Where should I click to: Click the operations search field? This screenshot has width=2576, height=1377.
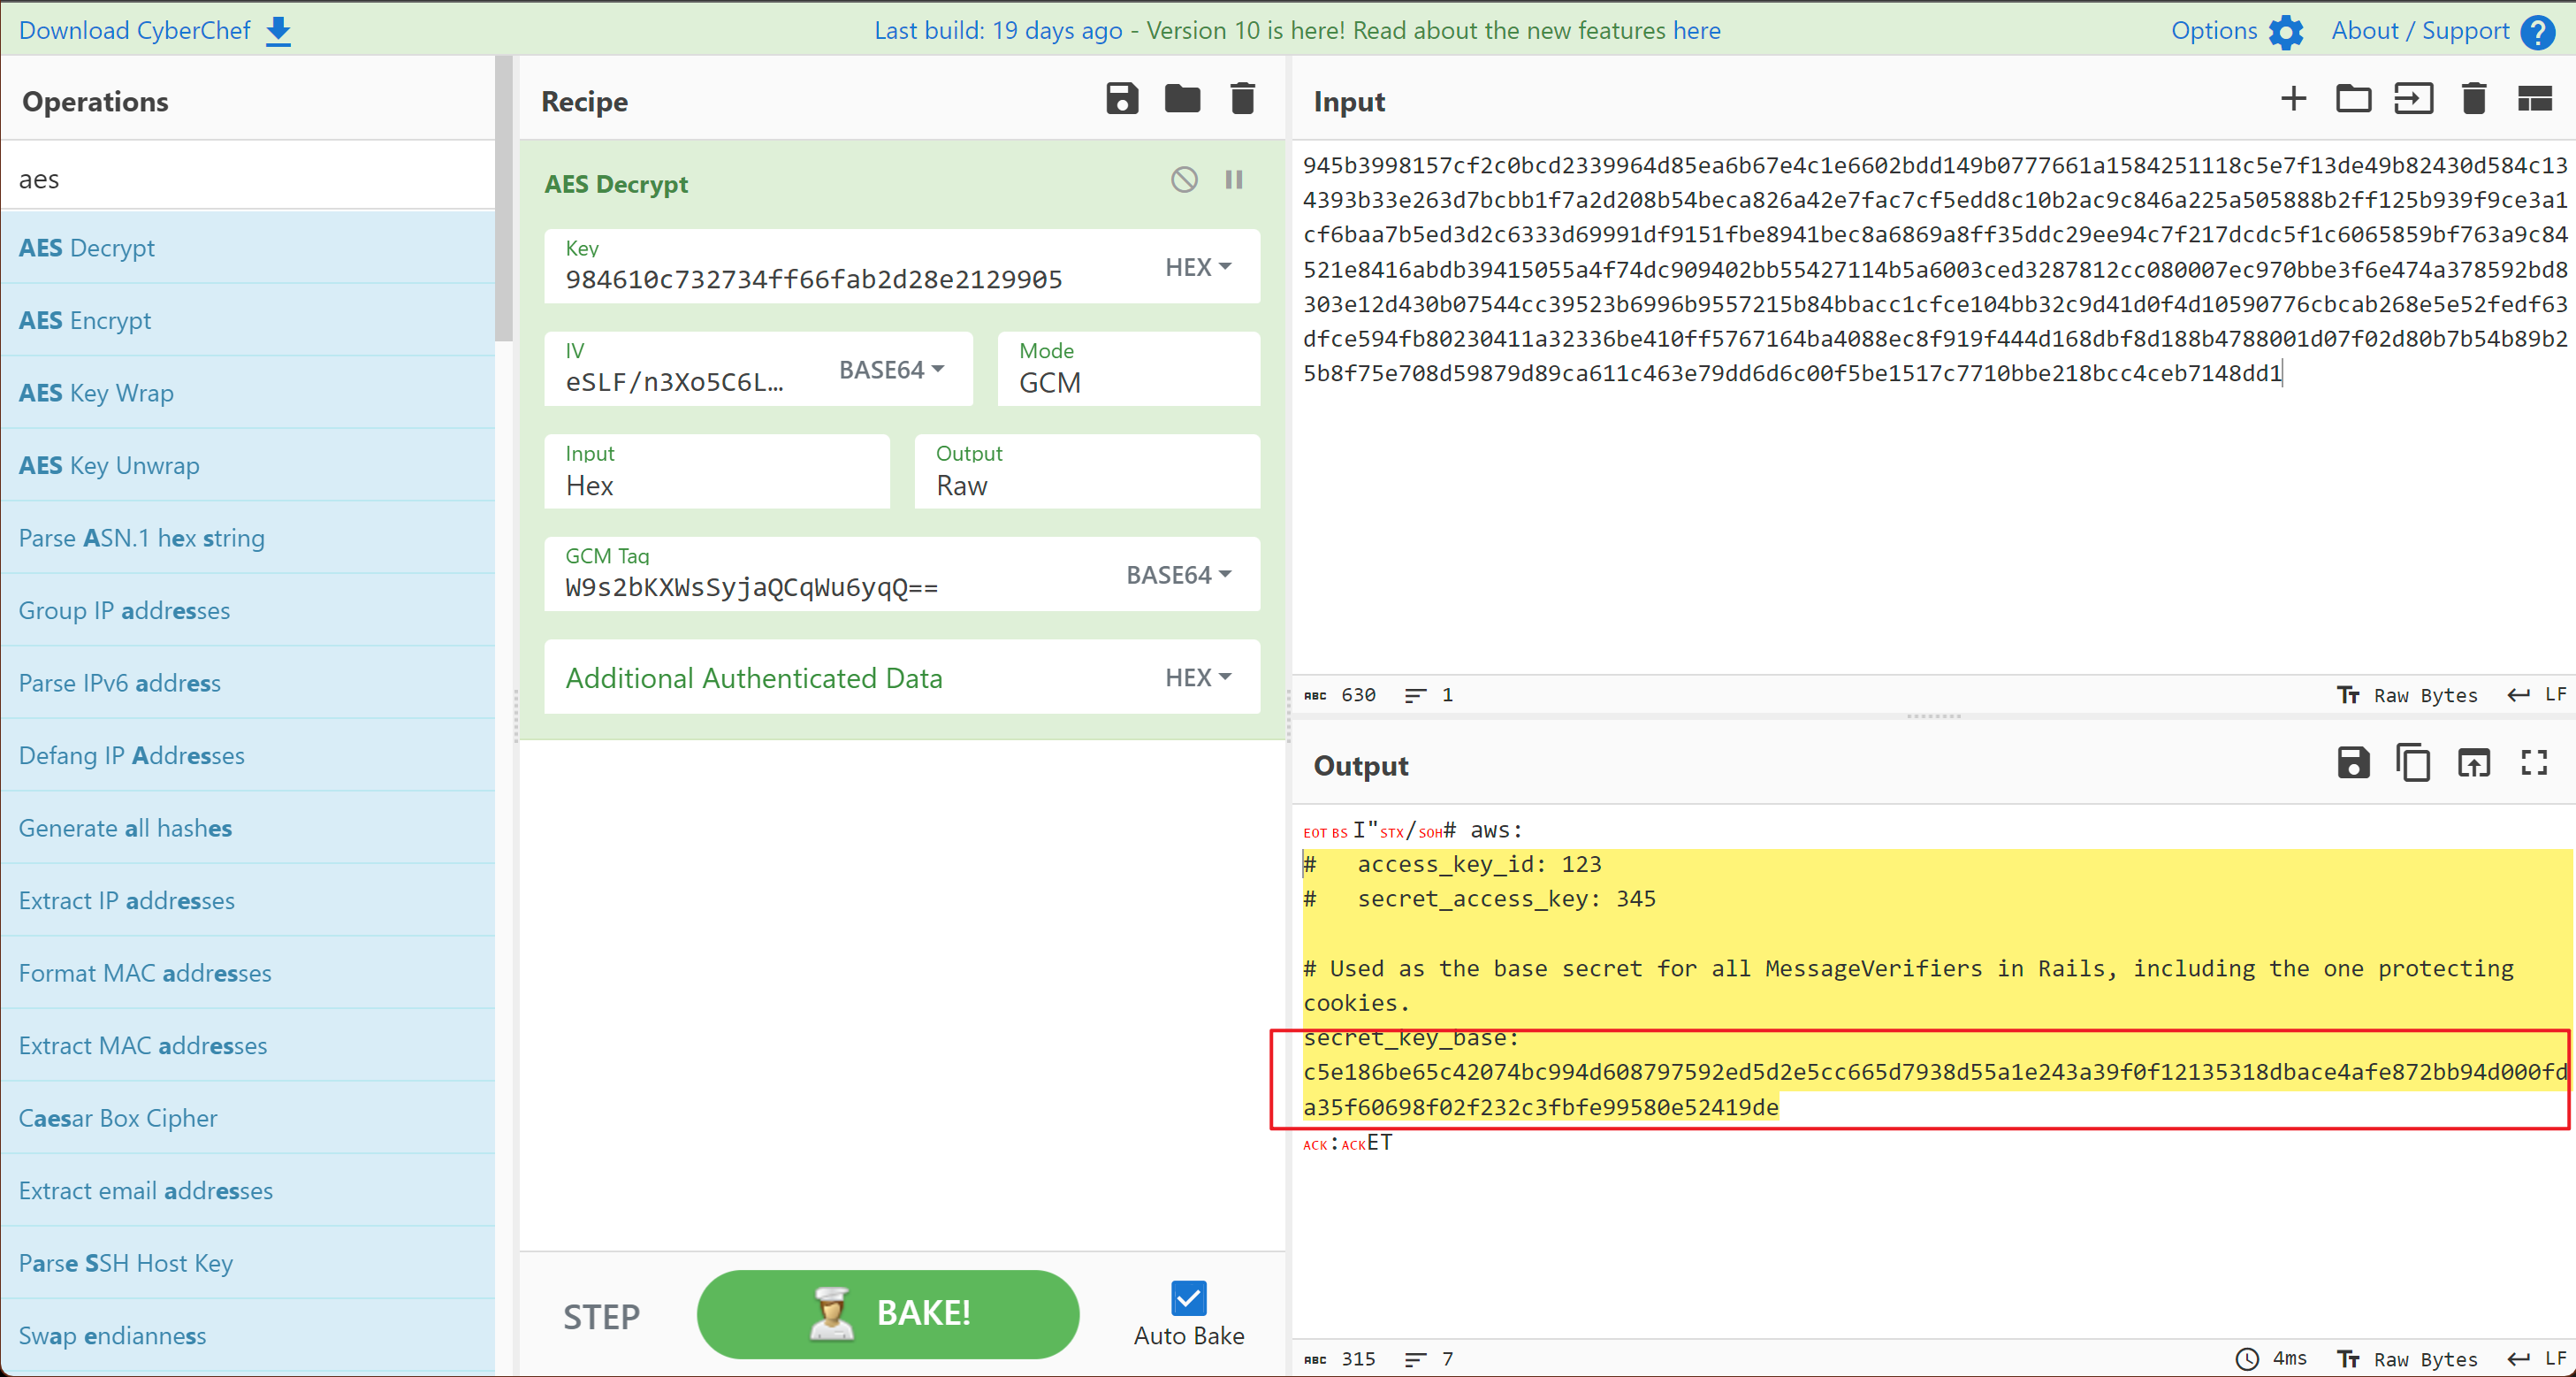click(247, 180)
